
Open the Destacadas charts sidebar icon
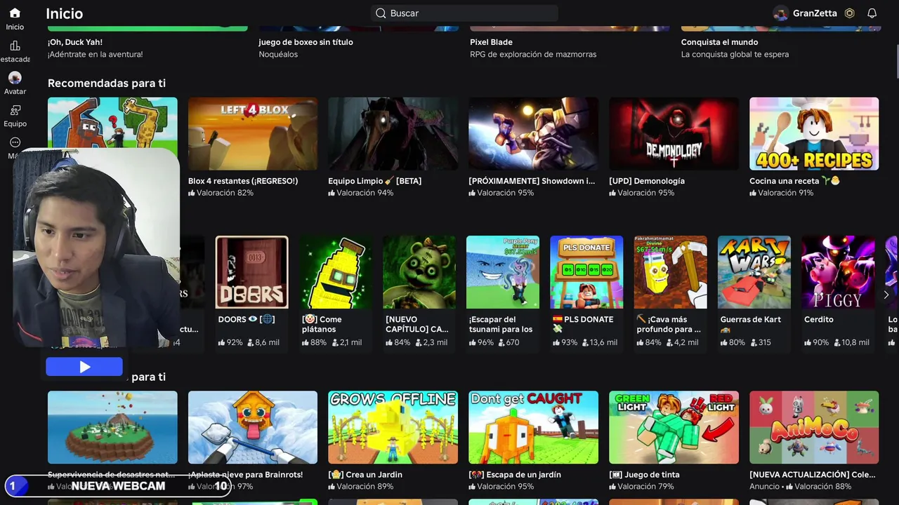[x=15, y=46]
